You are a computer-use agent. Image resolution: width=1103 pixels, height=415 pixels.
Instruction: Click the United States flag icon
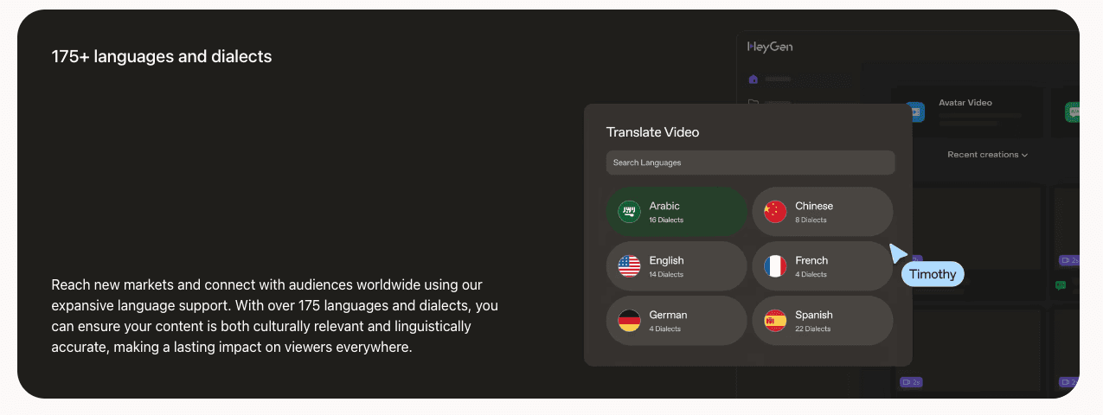pyautogui.click(x=629, y=266)
